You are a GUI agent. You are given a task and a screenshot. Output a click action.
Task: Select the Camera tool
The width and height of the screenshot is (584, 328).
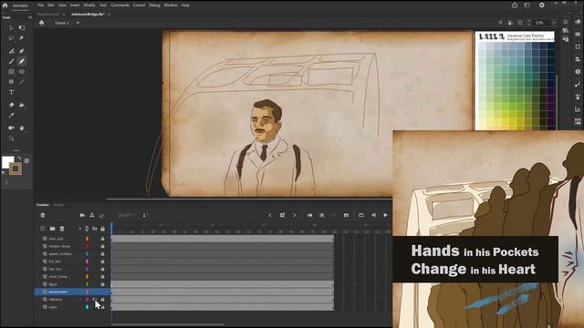[11, 128]
